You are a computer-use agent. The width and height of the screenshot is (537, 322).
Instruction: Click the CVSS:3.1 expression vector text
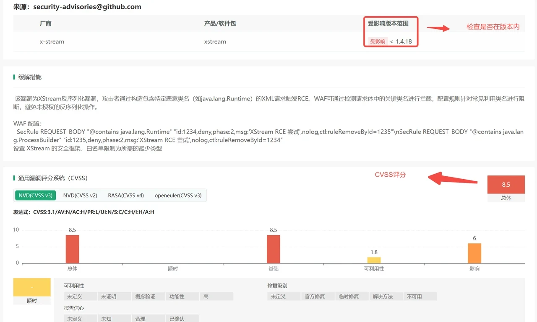coord(94,212)
